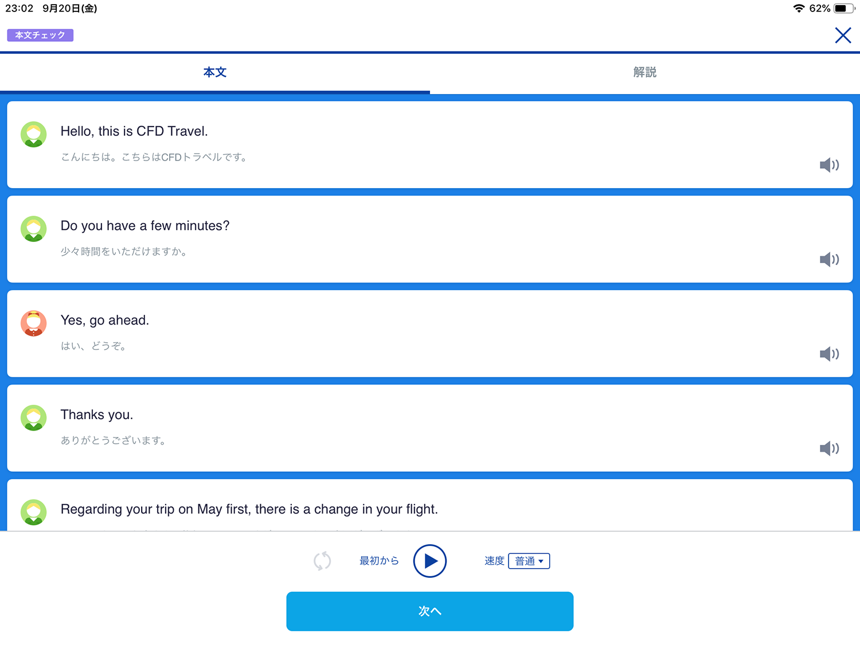Click the red avatar beside 'Yes, go ahead'
860x645 pixels.
pyautogui.click(x=34, y=323)
